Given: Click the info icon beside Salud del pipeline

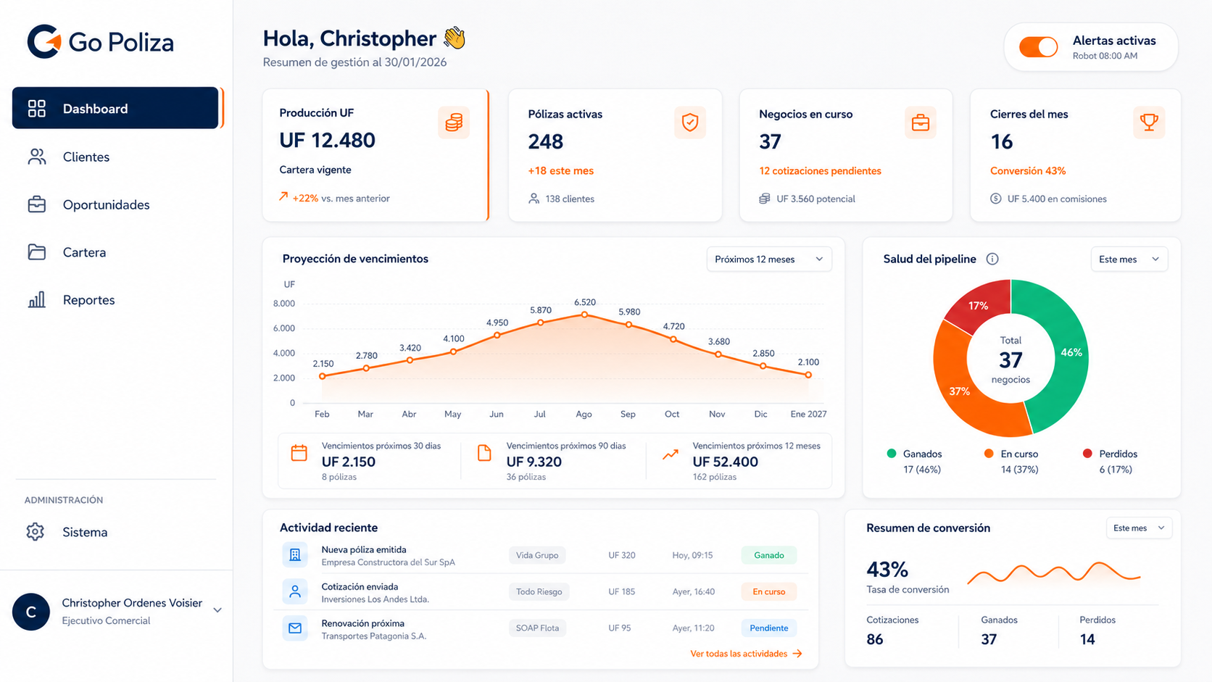Looking at the screenshot, I should pos(992,259).
